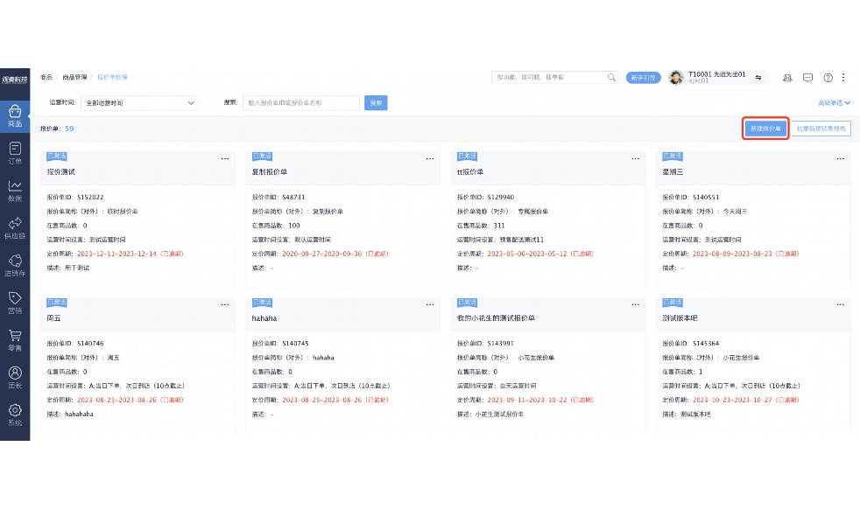Viewport: 860px width, 509px height.
Task: Click the 已激活 badge on the hahaha card
Action: pyautogui.click(x=262, y=302)
